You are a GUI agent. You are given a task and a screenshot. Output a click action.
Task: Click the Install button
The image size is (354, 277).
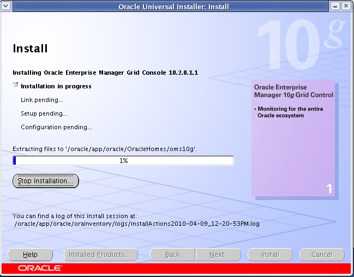(x=270, y=255)
